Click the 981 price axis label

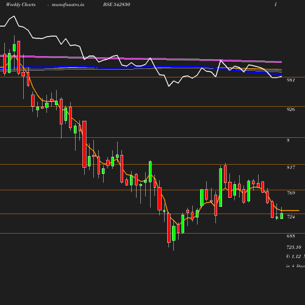291,80
